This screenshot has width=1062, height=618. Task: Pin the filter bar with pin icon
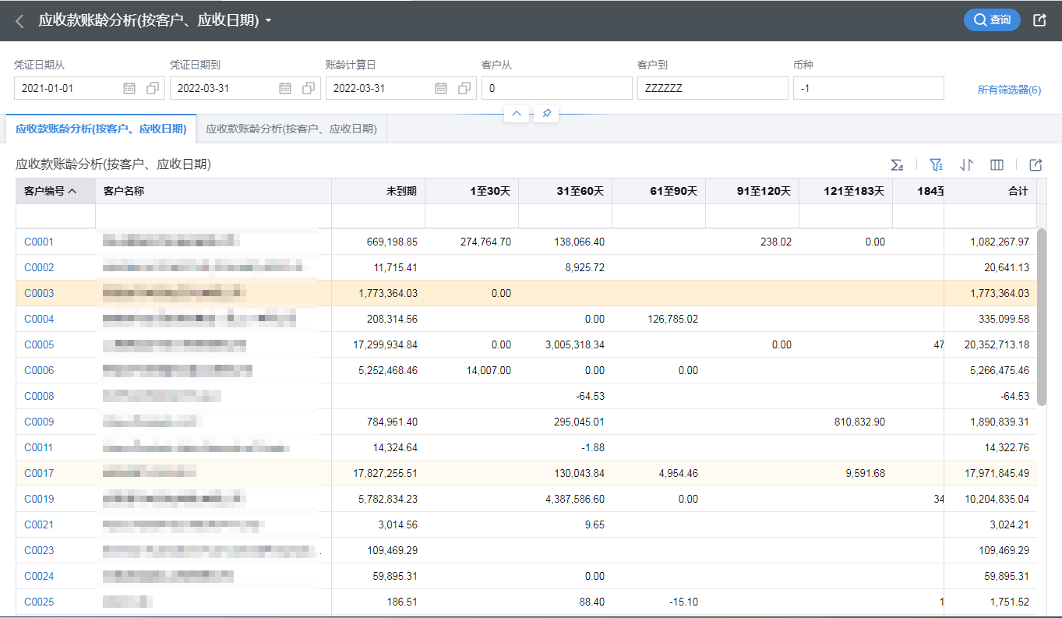(547, 114)
